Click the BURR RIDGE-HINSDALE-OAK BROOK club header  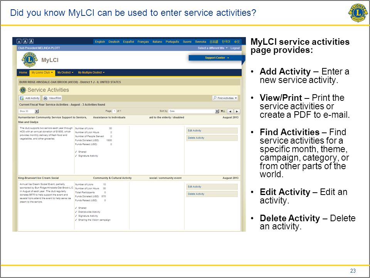pos(70,82)
